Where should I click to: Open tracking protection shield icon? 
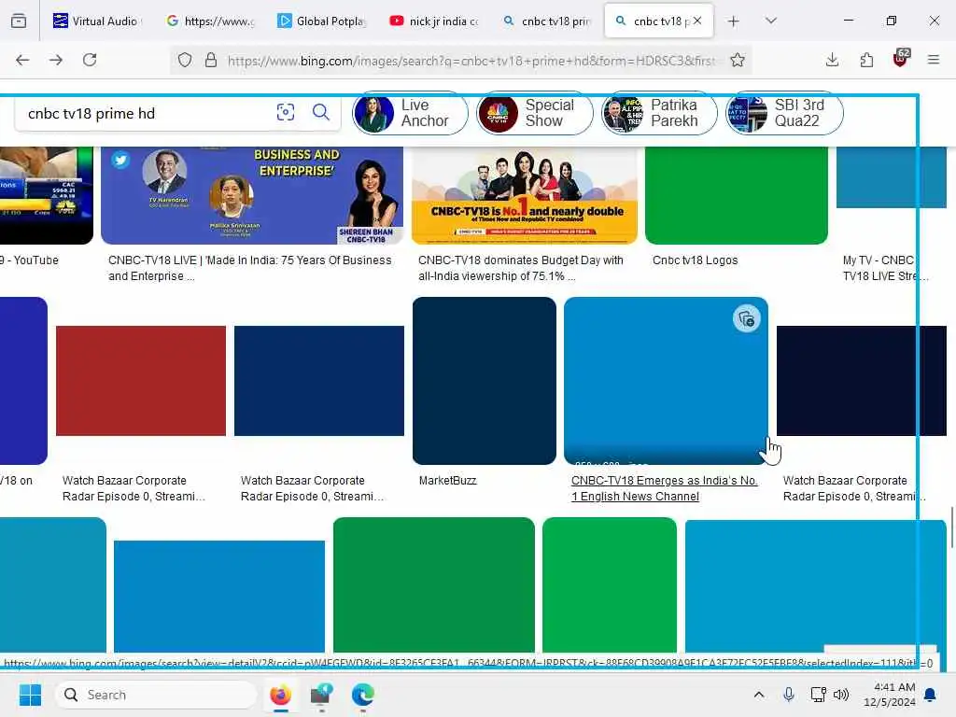pyautogui.click(x=185, y=60)
